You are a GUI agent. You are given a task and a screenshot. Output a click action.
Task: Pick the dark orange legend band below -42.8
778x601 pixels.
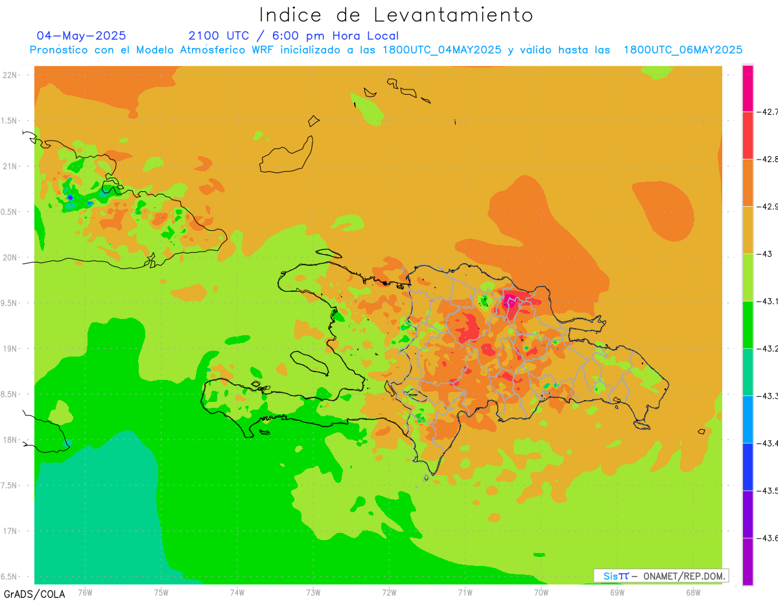tap(748, 182)
